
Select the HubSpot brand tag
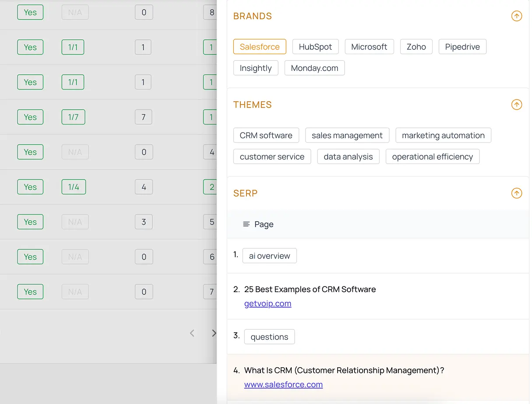coord(315,47)
